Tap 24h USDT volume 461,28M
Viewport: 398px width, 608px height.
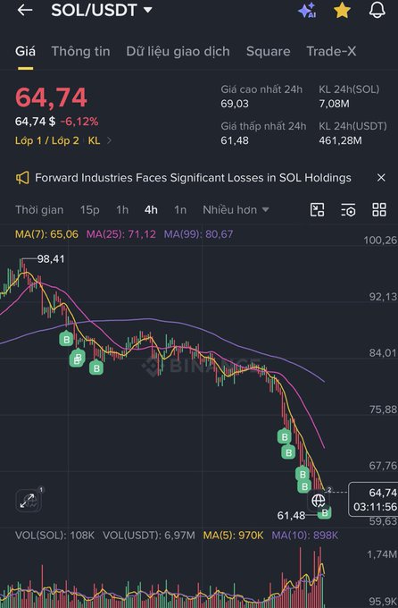pyautogui.click(x=340, y=140)
